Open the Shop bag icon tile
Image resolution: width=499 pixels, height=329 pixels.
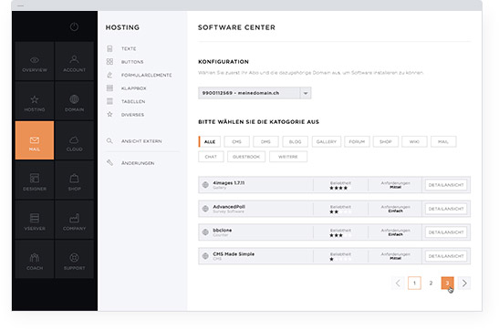(x=74, y=180)
